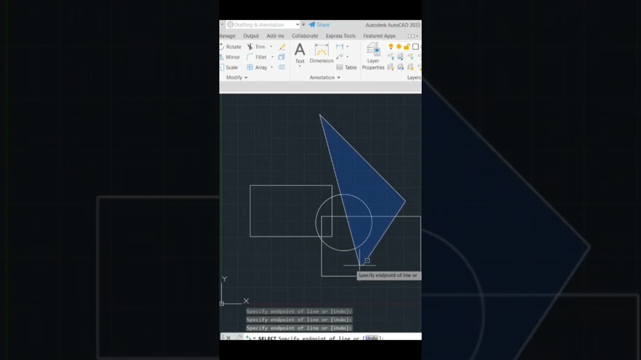Image resolution: width=641 pixels, height=360 pixels.
Task: Select the Trim tool
Action: coord(256,46)
